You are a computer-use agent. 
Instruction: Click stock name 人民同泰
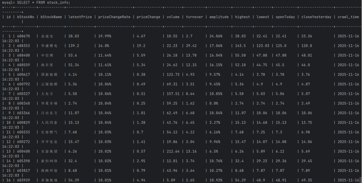49,123
